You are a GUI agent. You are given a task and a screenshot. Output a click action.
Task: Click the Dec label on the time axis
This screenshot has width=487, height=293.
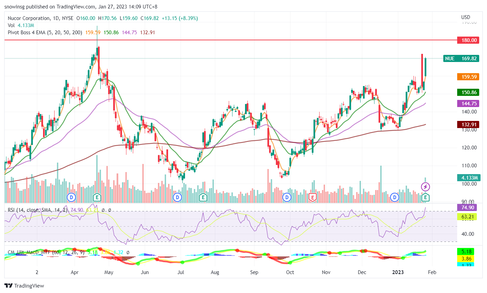362,272
